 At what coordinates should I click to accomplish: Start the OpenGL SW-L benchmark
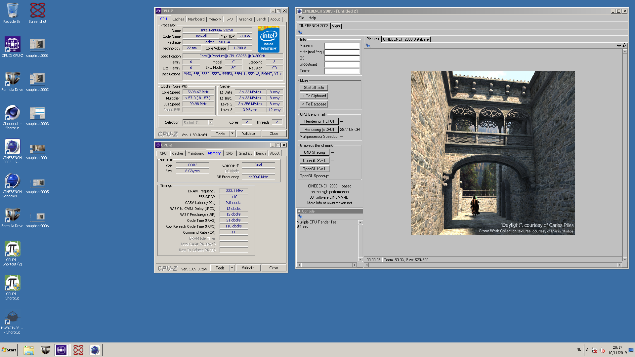coord(315,161)
